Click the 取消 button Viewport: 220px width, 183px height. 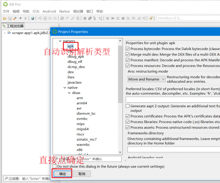click(82, 174)
